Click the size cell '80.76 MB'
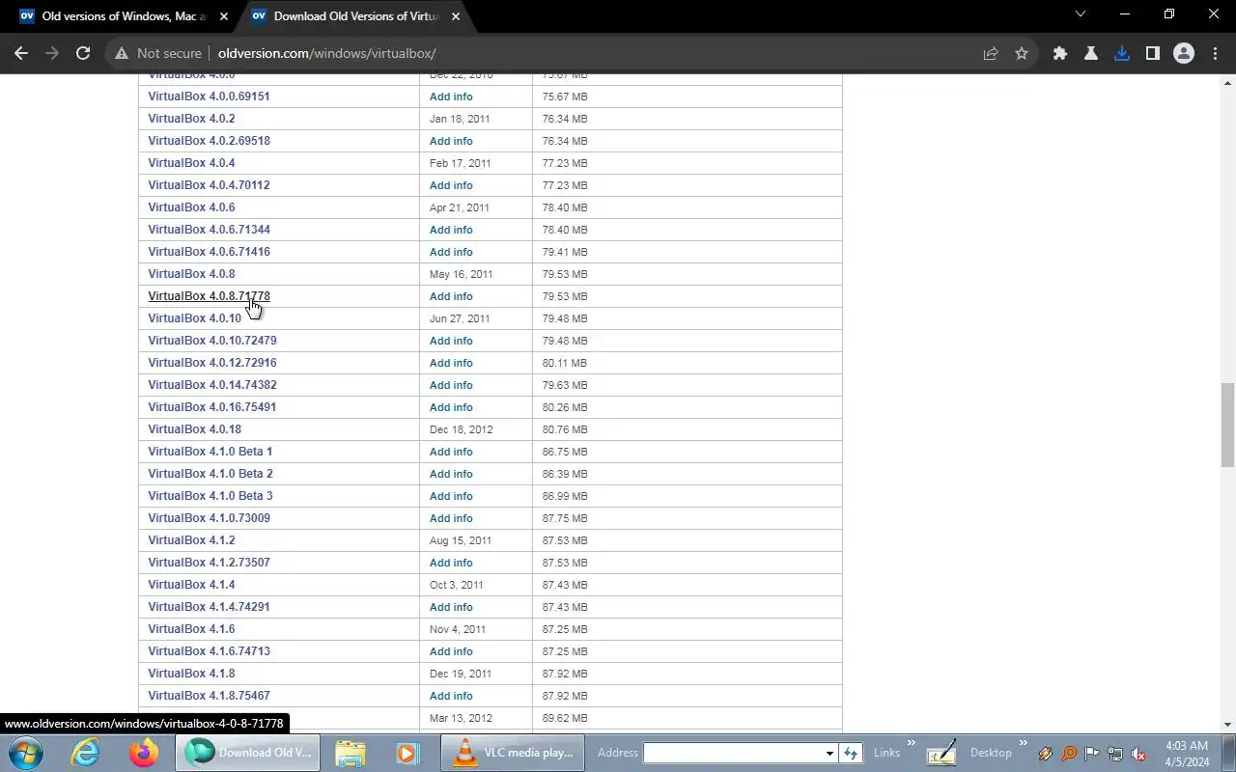Image resolution: width=1236 pixels, height=772 pixels. tap(565, 429)
